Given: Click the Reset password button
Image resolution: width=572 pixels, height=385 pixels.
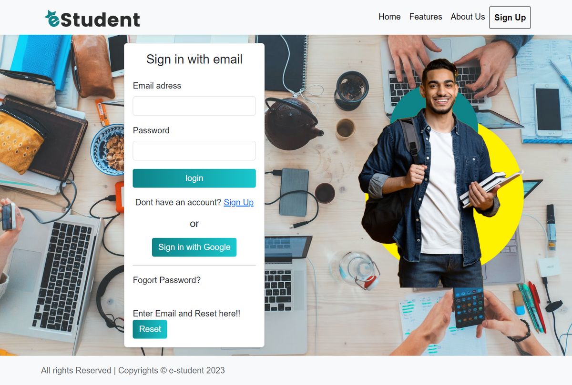Looking at the screenshot, I should pos(150,329).
